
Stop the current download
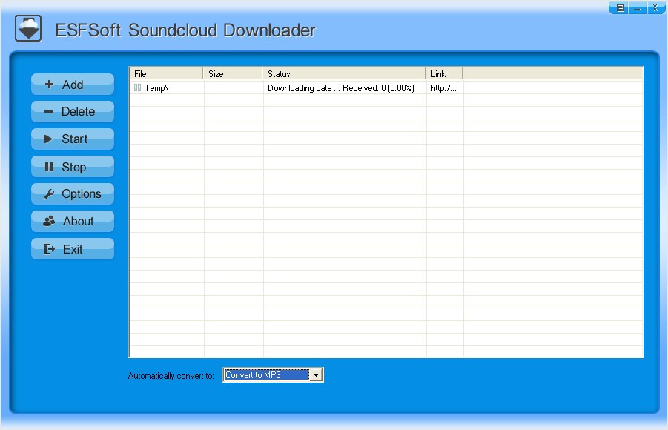click(x=73, y=167)
